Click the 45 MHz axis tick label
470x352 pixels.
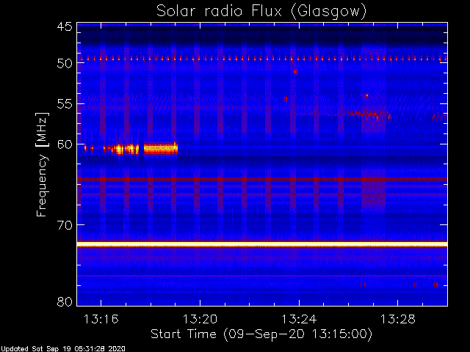point(65,26)
